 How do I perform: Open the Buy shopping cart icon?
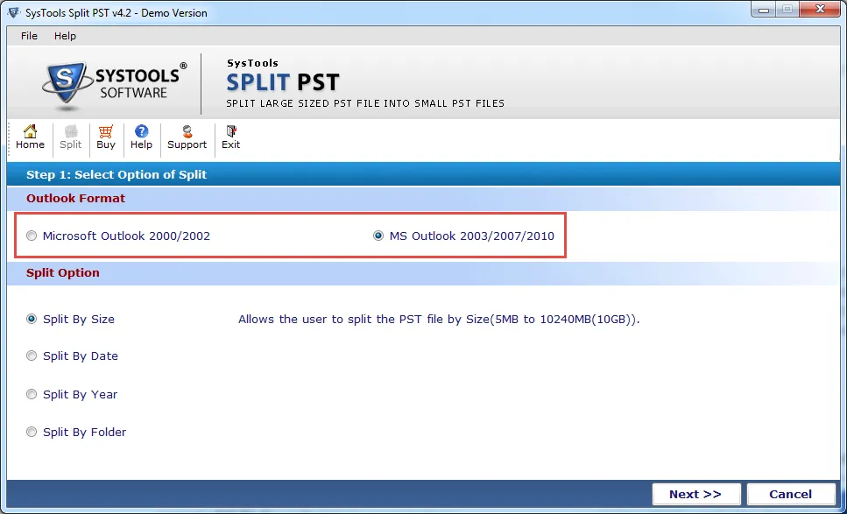106,137
